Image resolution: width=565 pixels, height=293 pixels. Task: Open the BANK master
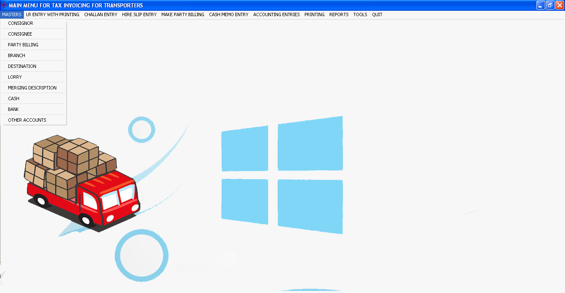coord(13,109)
